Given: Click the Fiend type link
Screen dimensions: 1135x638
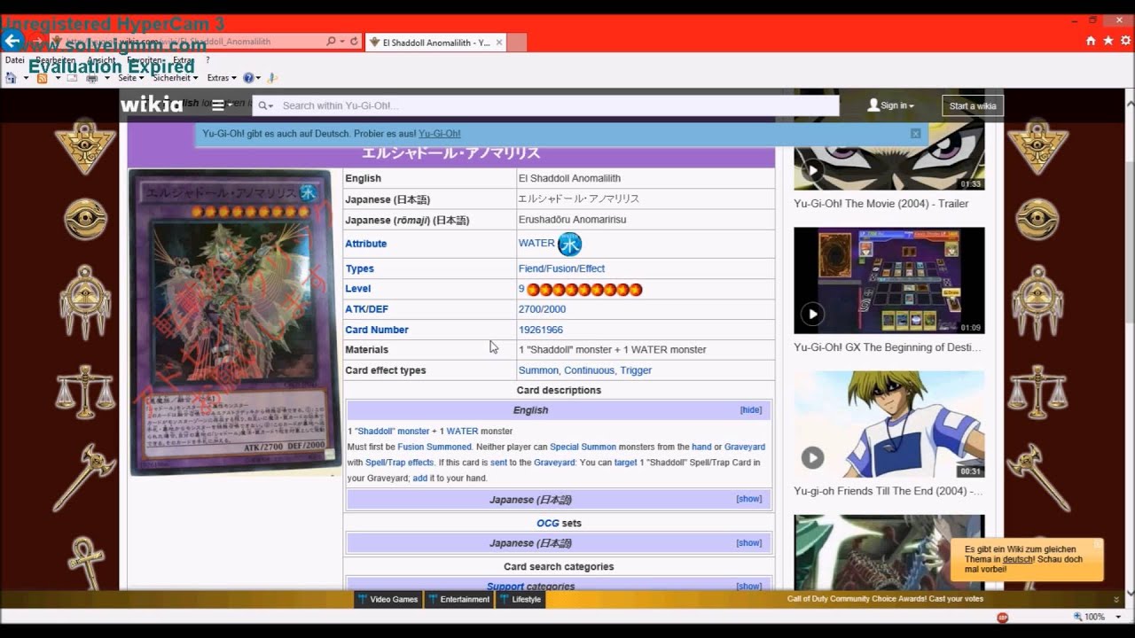Looking at the screenshot, I should (x=531, y=268).
